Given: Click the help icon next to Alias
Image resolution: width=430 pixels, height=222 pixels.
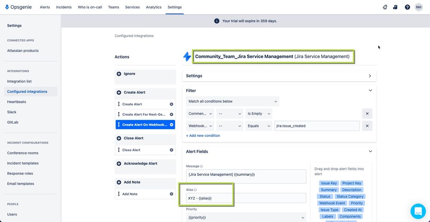Looking at the screenshot, I should [195, 190].
